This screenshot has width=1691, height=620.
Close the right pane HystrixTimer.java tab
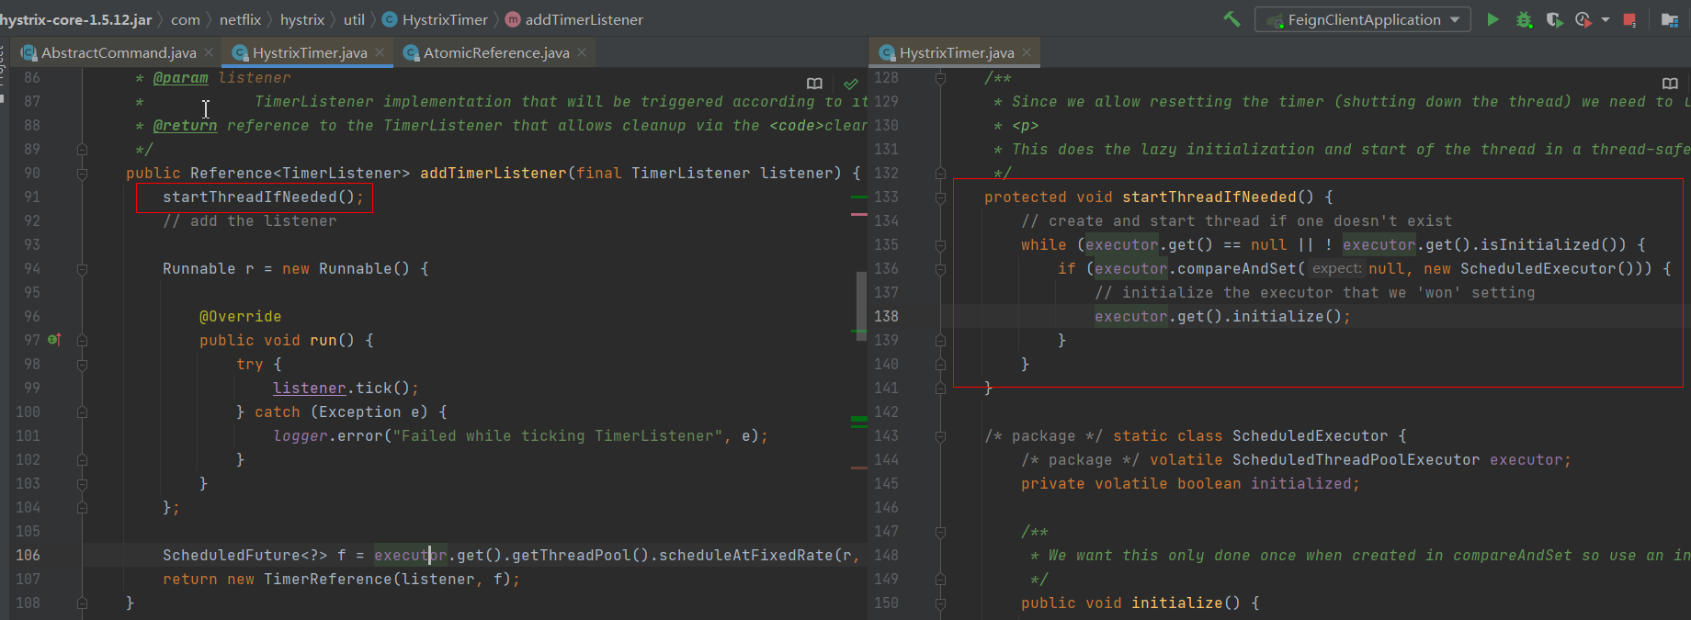point(1027,52)
